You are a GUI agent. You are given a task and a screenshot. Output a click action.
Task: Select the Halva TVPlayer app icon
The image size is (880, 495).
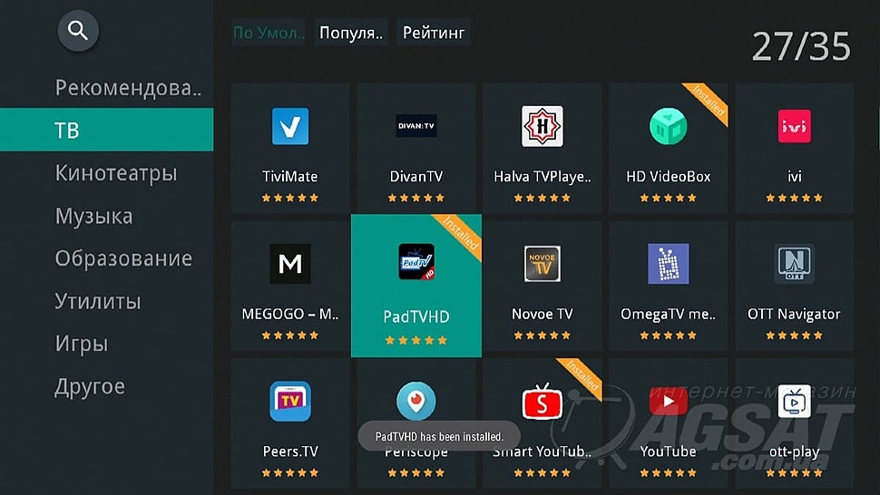pos(543,126)
